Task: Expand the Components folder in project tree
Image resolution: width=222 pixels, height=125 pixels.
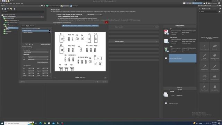Action: click(3, 32)
